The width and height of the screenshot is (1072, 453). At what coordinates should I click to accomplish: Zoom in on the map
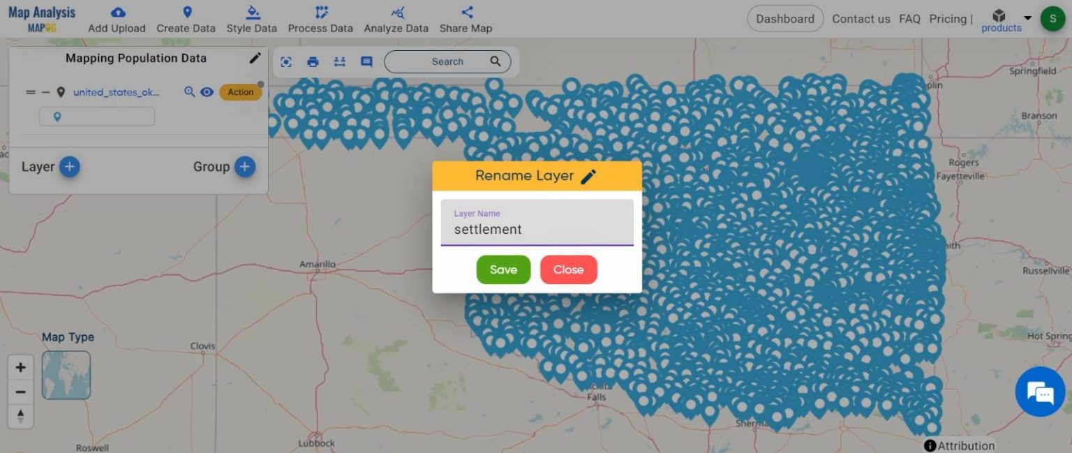click(21, 368)
